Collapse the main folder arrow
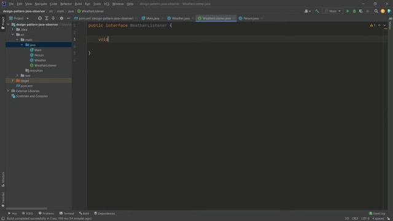This screenshot has width=393, height=221. (17, 40)
